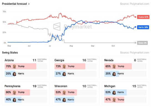Open the Presidential forecast chevron arrow
The image size is (151, 107).
(29, 4)
